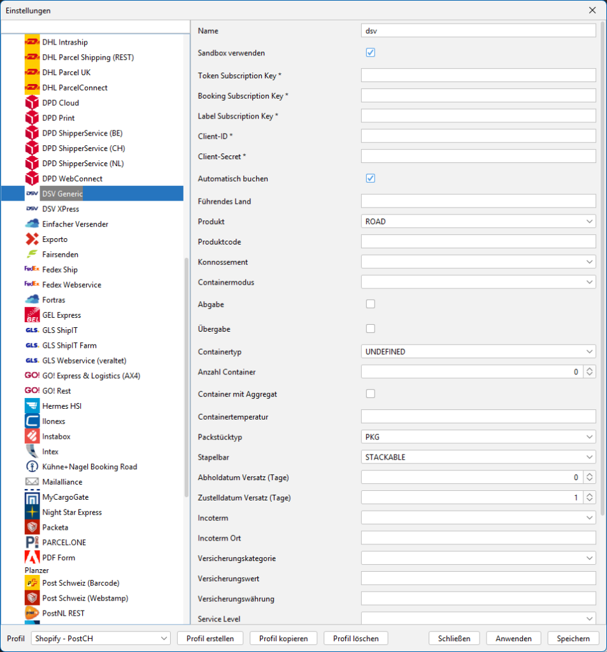This screenshot has height=652, width=607.
Task: Click the Hermes HSI icon
Action: click(x=32, y=406)
